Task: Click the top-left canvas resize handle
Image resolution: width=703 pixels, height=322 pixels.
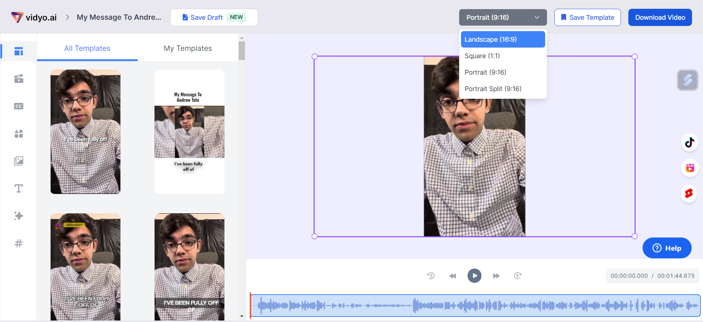Action: pyautogui.click(x=315, y=56)
